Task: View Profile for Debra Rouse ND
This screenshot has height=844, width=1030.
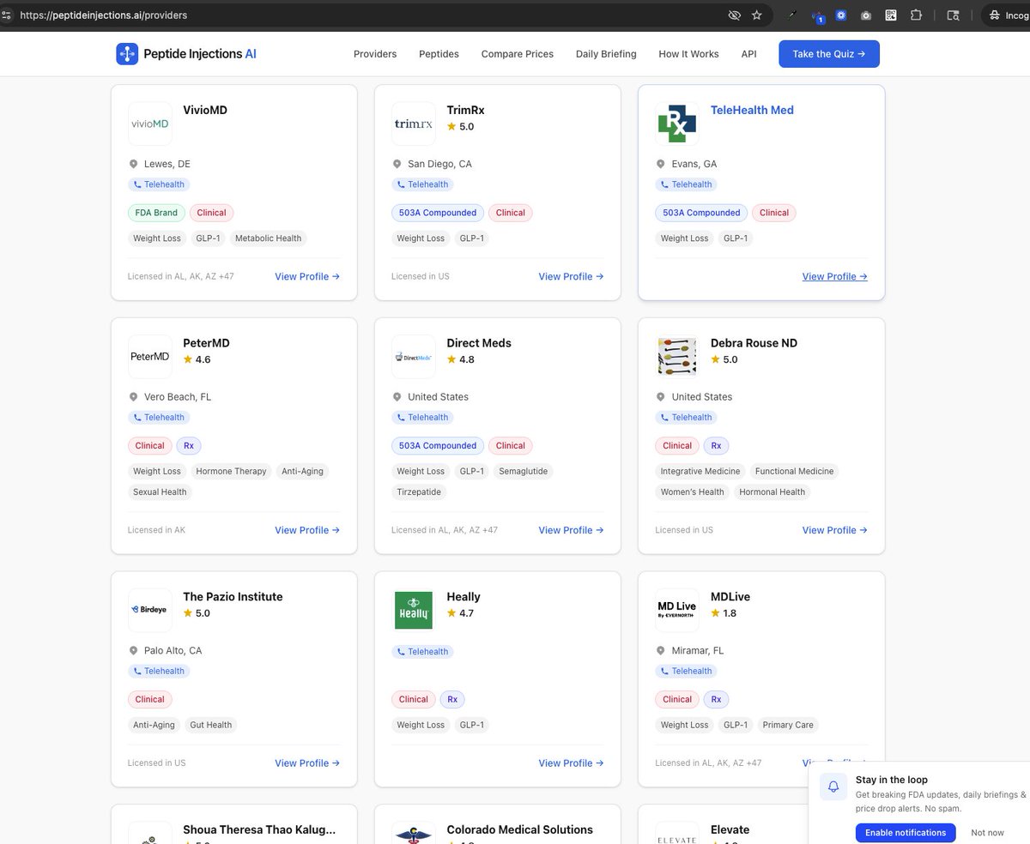Action: point(834,530)
